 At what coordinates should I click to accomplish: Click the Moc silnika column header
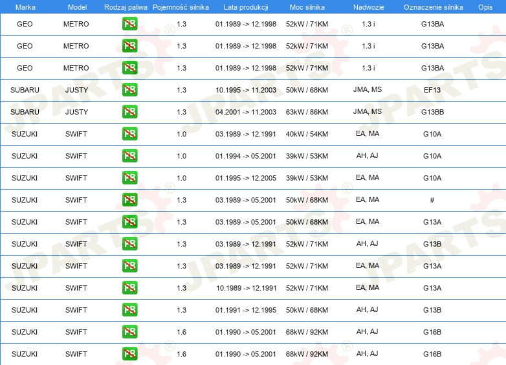(307, 7)
